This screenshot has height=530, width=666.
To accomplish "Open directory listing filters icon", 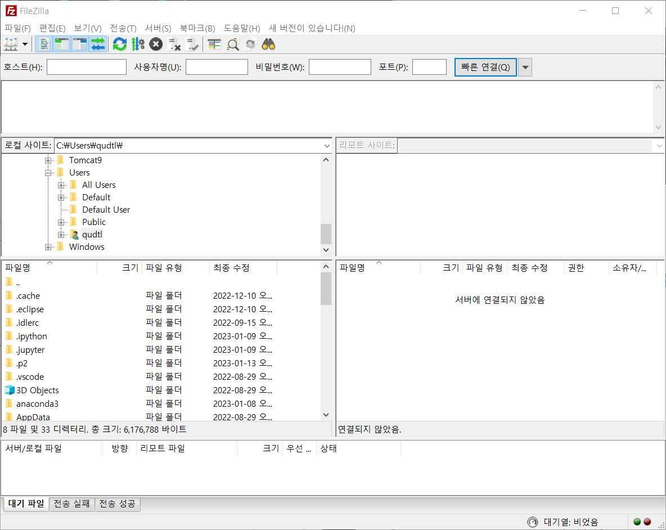I will [x=214, y=44].
